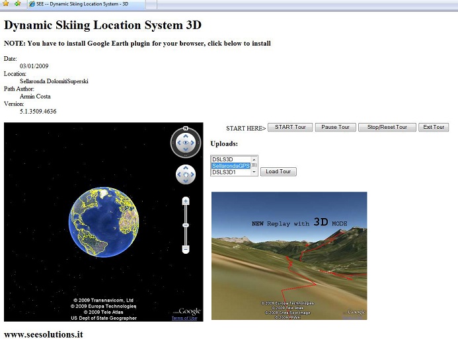458x339 pixels.
Task: Click the Pause Tour button
Action: [x=335, y=128]
